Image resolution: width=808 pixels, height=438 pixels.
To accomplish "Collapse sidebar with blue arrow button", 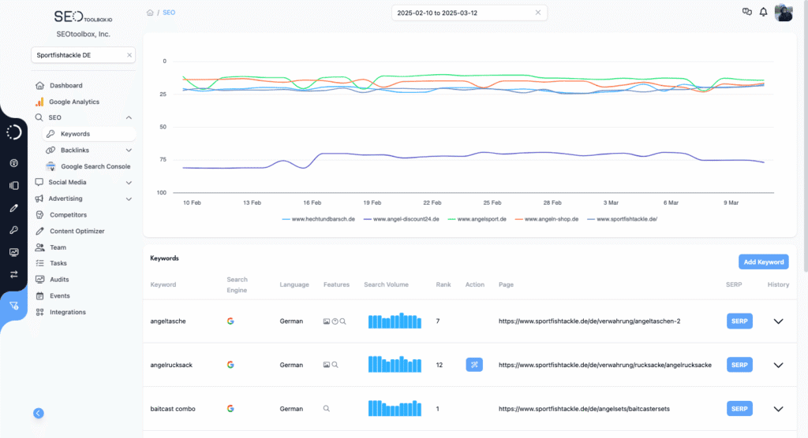I will (x=39, y=413).
